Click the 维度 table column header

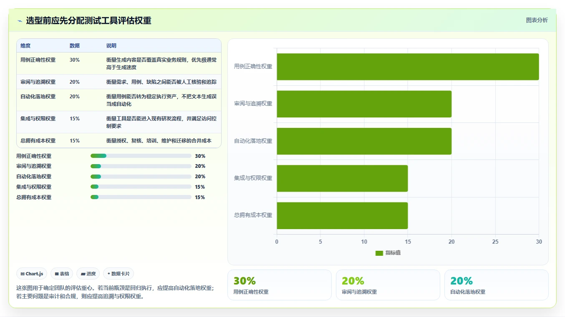[25, 46]
